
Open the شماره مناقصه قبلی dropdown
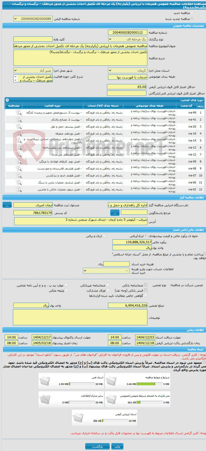click(33, 19)
